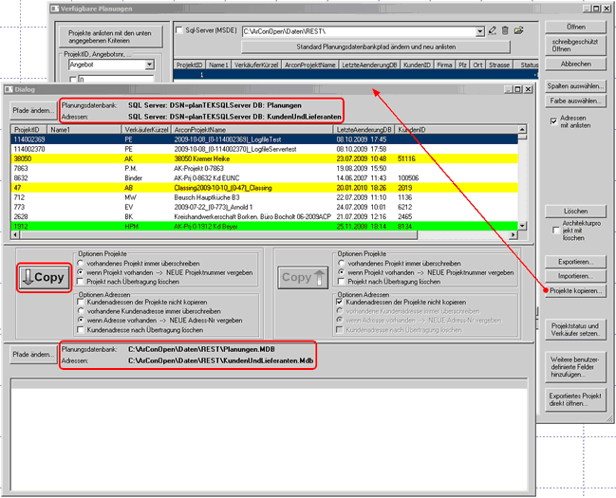Select left 'vorhandenes Projekt immer überschreiben' radio
This screenshot has height=498, width=616.
82,263
